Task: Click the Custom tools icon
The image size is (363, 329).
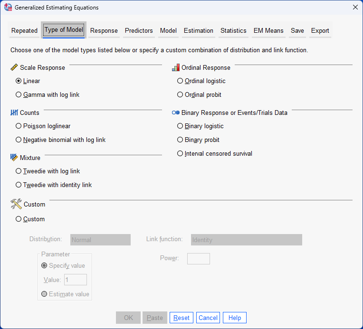Action: (x=16, y=204)
